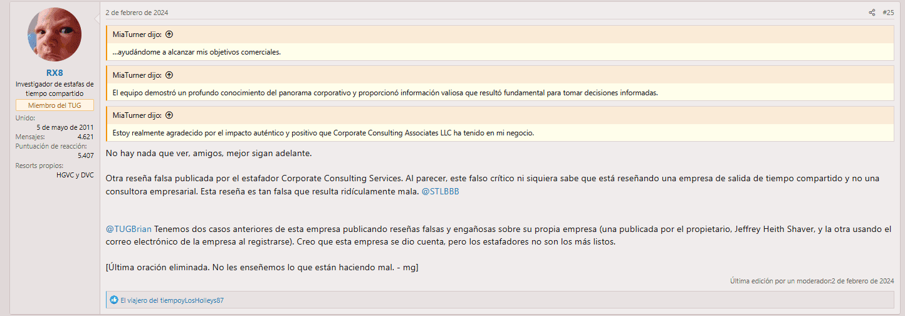The image size is (905, 316).
Task: Click the share icon next to #25
Action: (872, 13)
